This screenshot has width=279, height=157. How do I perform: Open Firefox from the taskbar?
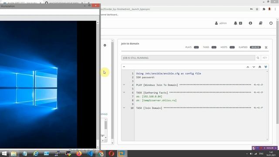coord(79,154)
